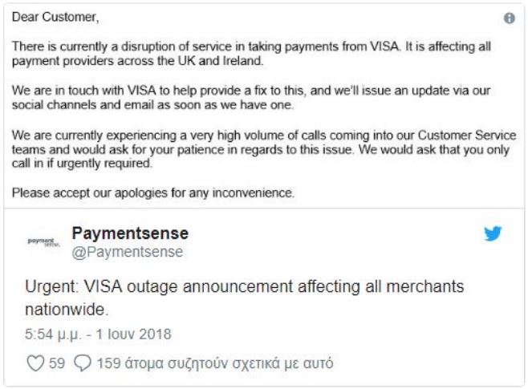
Task: Open the '159 άτομα συζητούν σχετικά με αυτό' link
Action: 215,363
